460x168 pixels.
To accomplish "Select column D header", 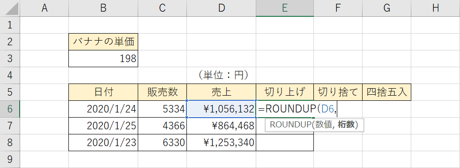I will coord(221,8).
